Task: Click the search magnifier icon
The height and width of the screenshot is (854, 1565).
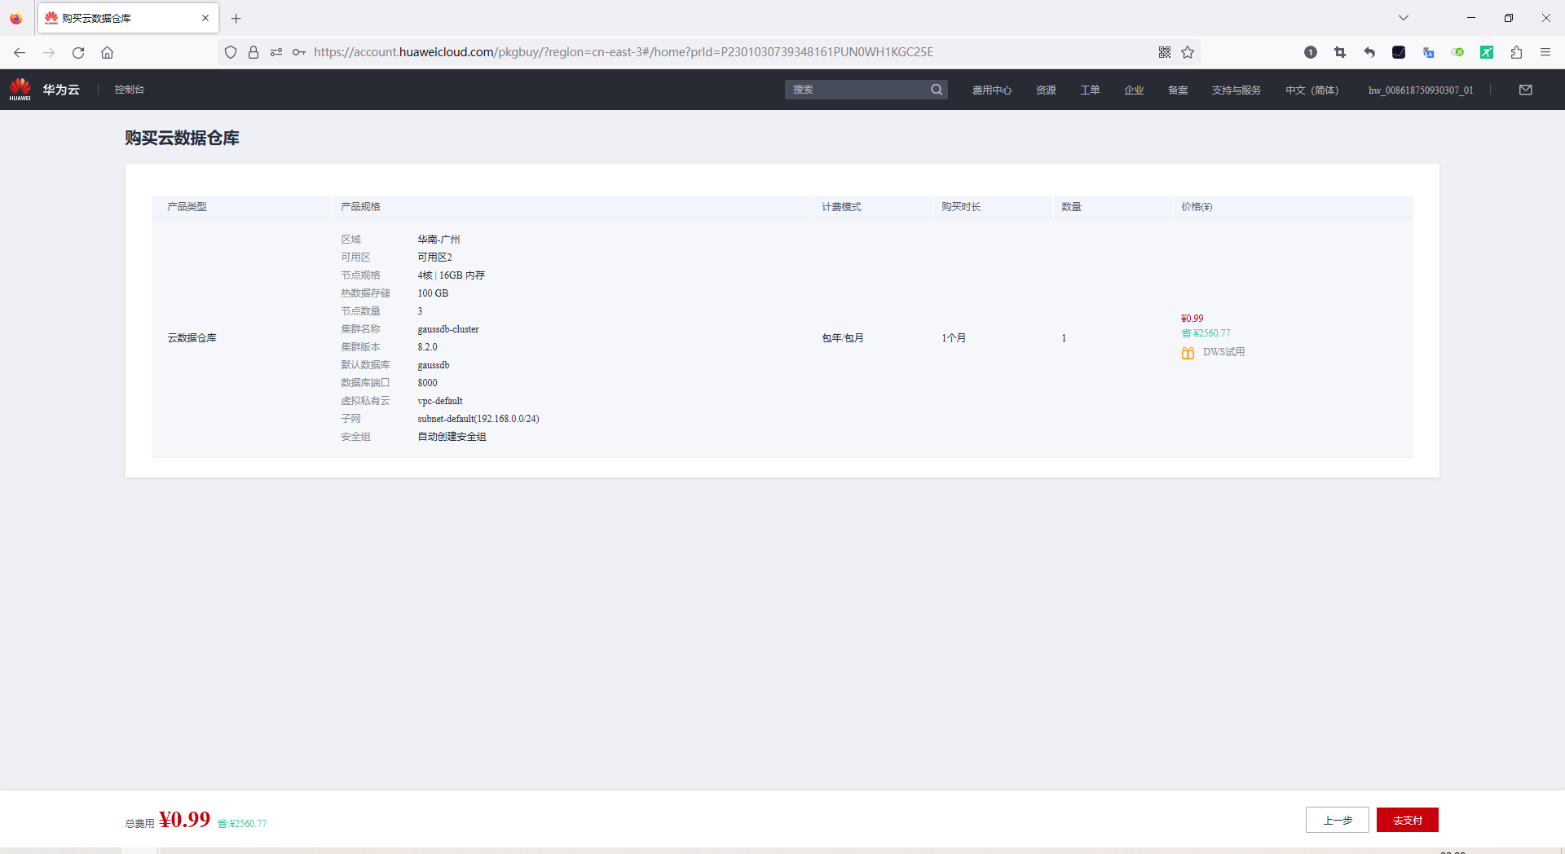Action: [x=937, y=90]
